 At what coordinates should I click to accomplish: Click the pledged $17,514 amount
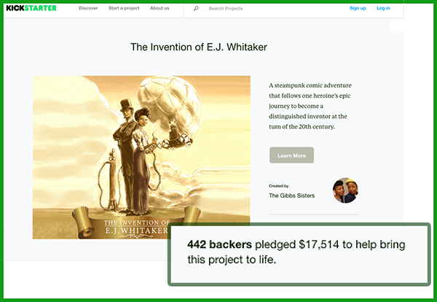(297, 244)
